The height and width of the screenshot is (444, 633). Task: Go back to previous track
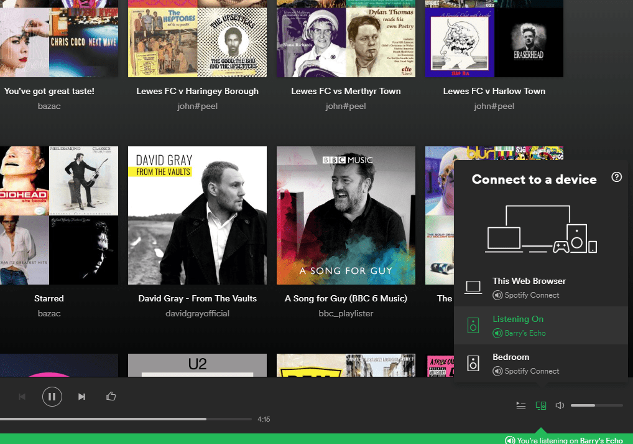point(22,397)
